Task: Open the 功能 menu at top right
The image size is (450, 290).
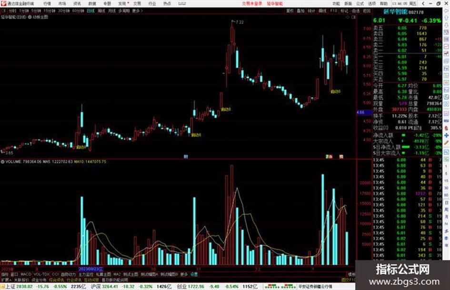Action: [336, 3]
